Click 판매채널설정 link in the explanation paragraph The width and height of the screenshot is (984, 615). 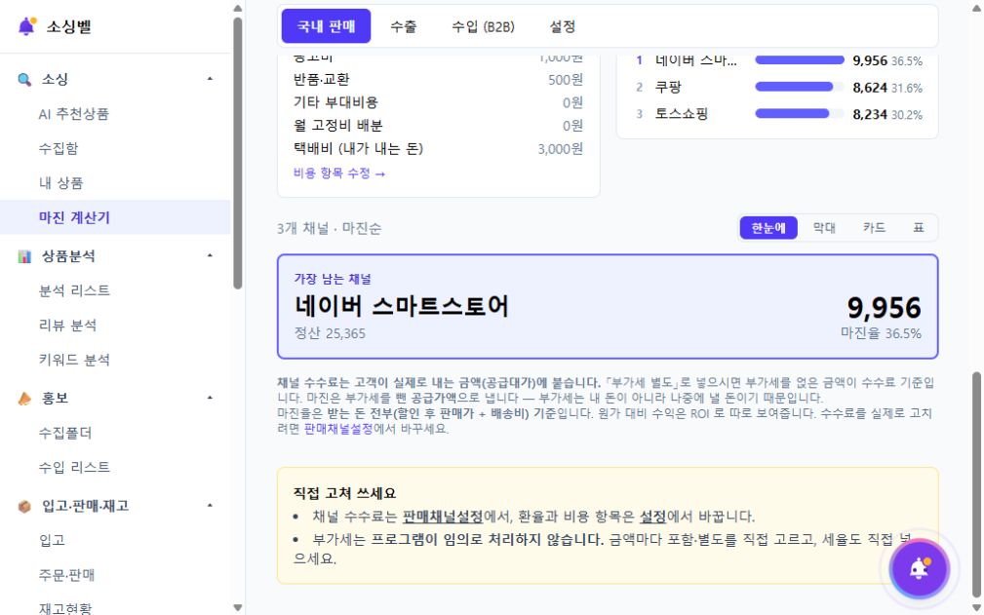[x=338, y=430]
